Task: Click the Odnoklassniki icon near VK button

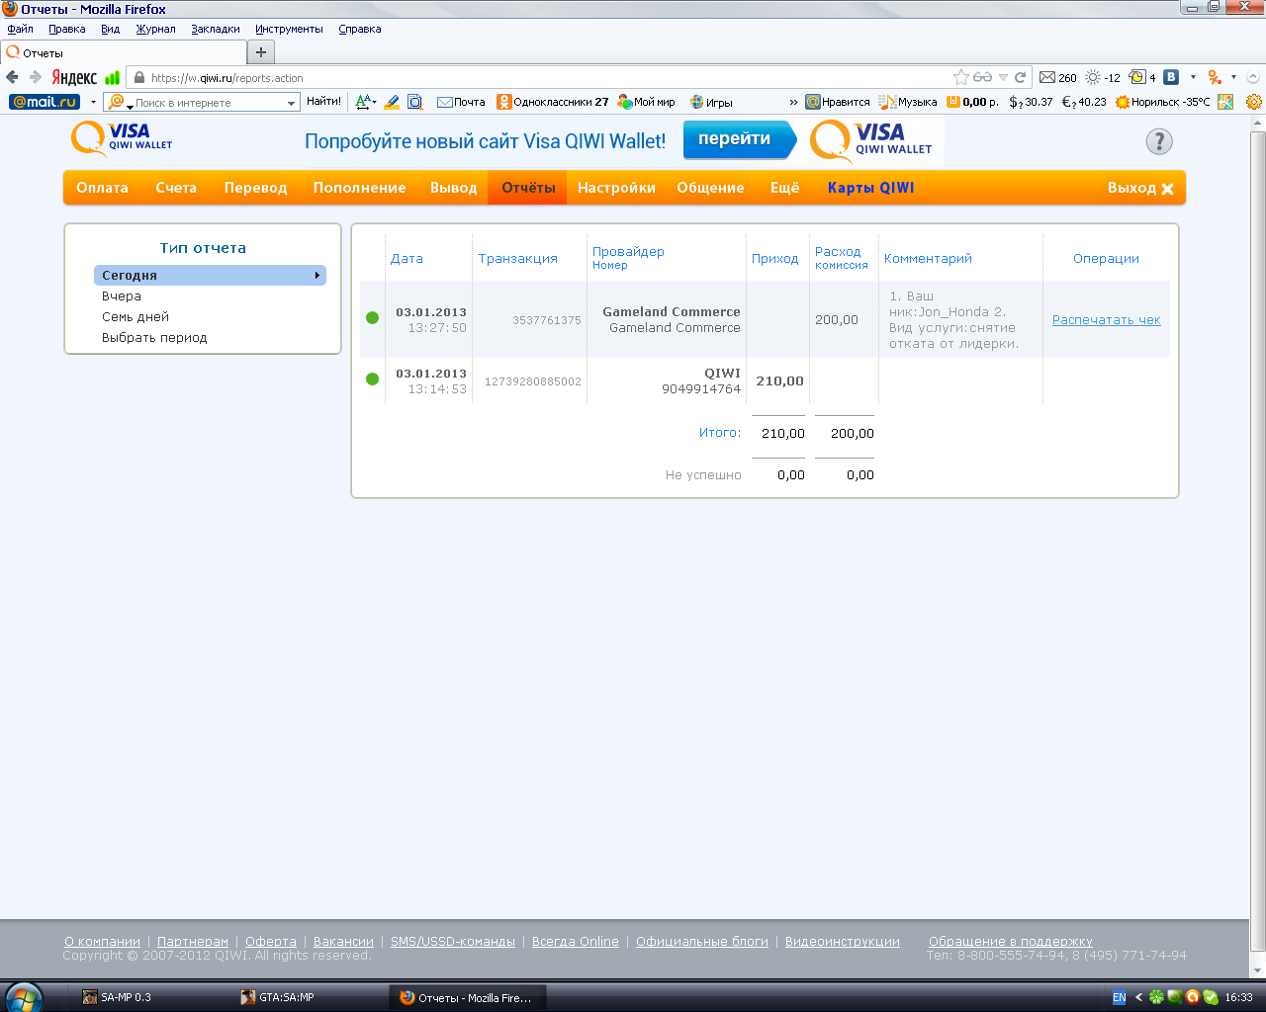Action: coord(1215,77)
